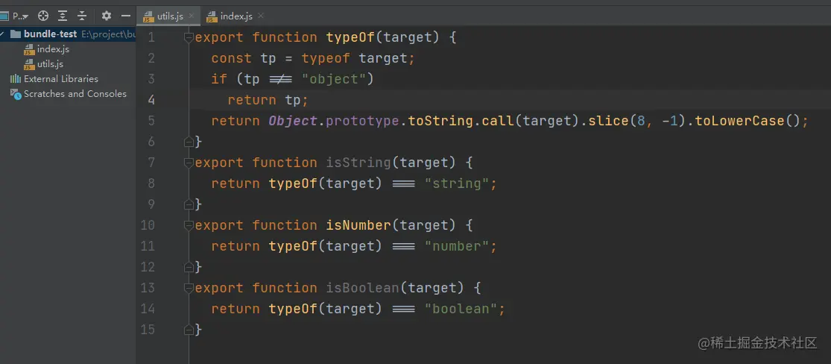Image resolution: width=831 pixels, height=364 pixels.
Task: Click the External Libraries bar-chart icon
Action: click(16, 79)
